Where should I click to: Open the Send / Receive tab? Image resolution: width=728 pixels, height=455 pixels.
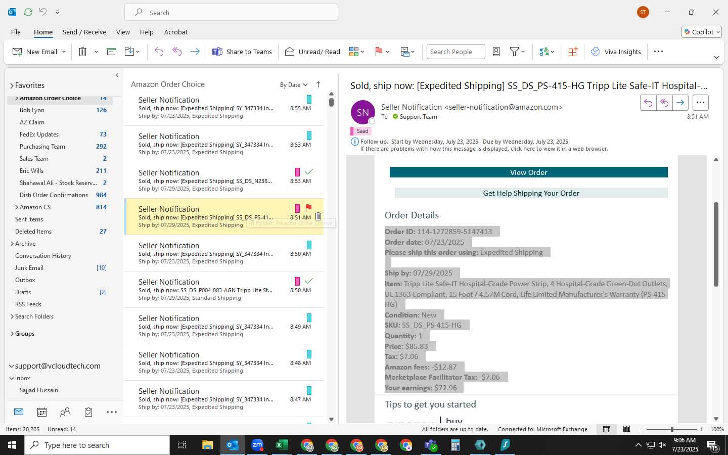click(x=84, y=32)
